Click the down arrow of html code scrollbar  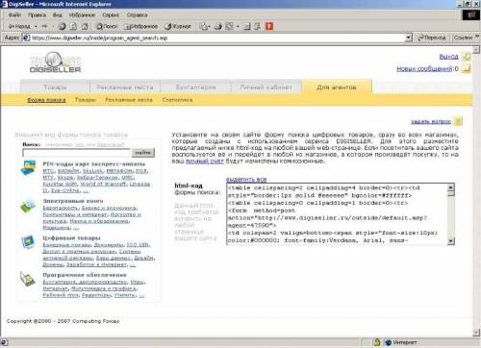click(x=451, y=241)
